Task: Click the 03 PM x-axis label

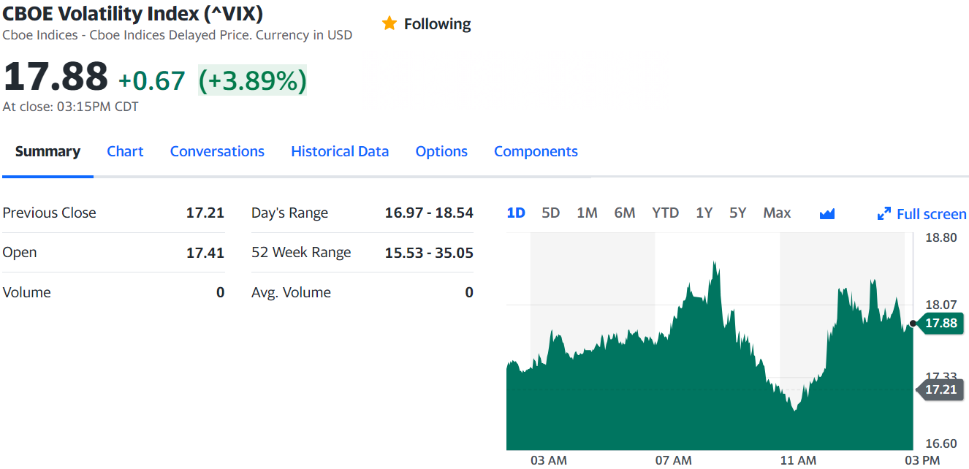Action: tap(922, 460)
